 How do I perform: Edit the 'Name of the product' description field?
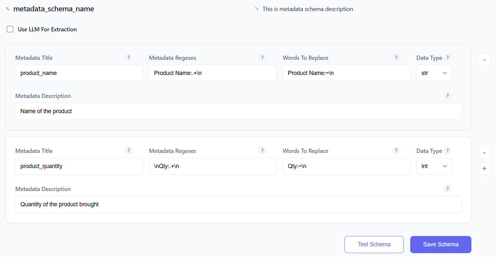pyautogui.click(x=239, y=111)
